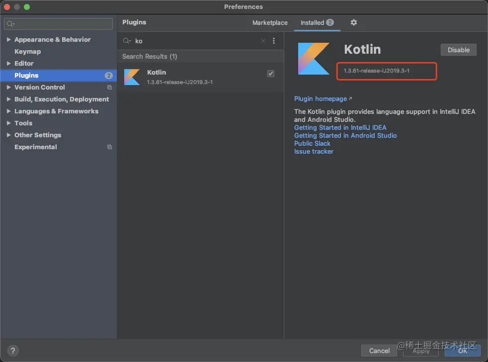Screen dimensions: 488x362
Task: Switch to the Marketplace tab
Action: (x=270, y=23)
